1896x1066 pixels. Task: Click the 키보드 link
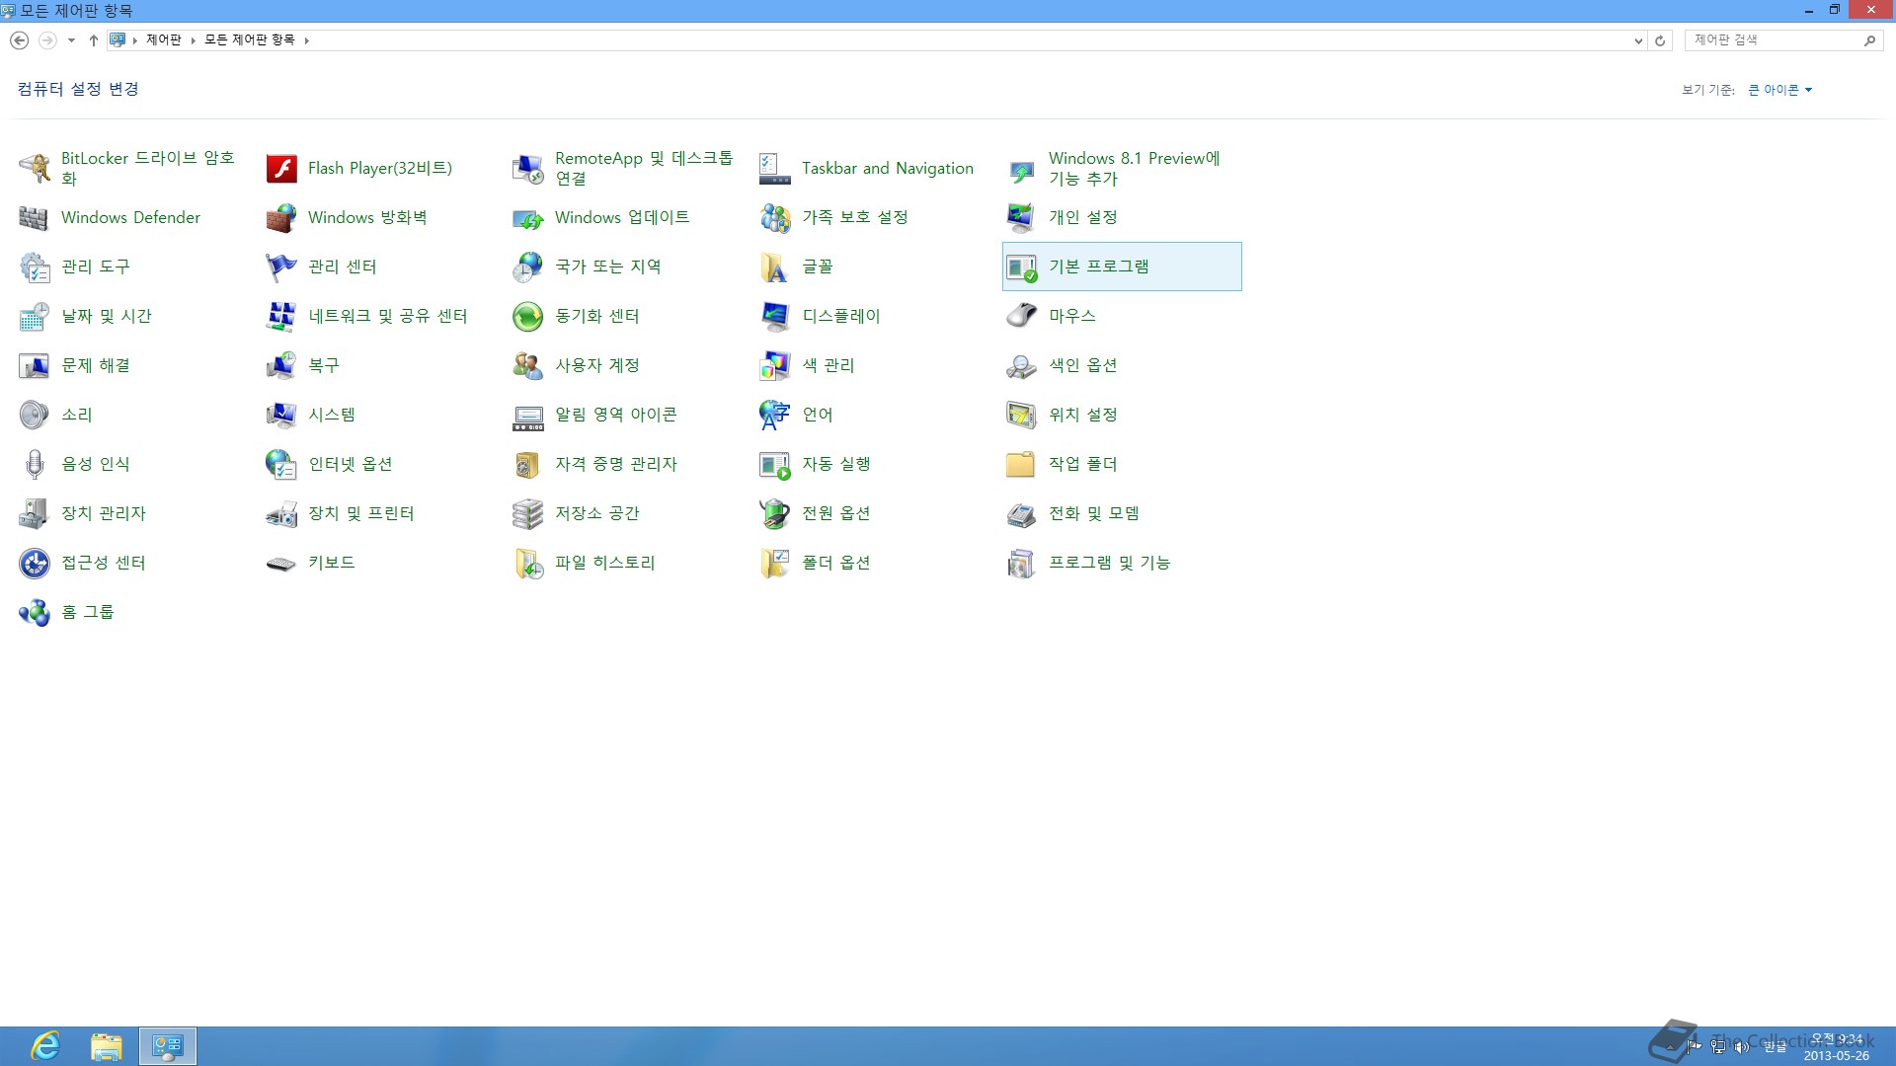click(332, 563)
